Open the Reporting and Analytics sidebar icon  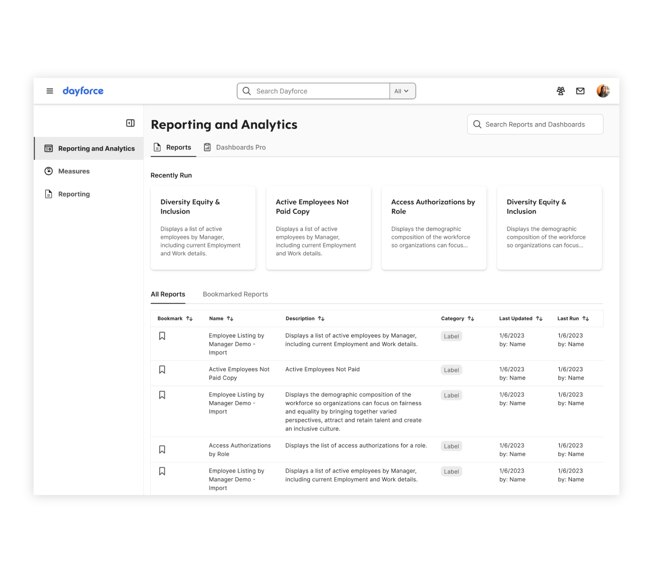pos(48,148)
